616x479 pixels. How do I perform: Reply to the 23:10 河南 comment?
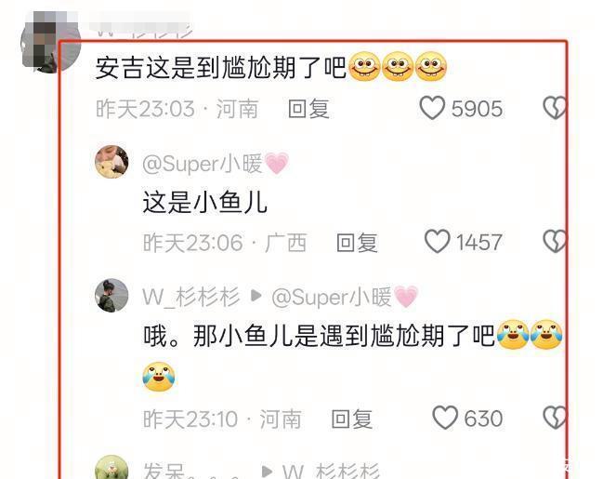tap(351, 419)
